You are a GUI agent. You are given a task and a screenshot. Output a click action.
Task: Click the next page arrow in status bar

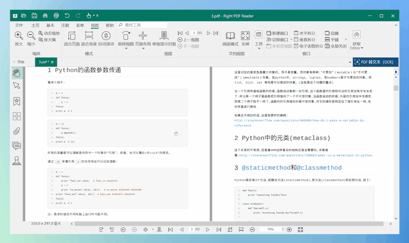coord(208,230)
